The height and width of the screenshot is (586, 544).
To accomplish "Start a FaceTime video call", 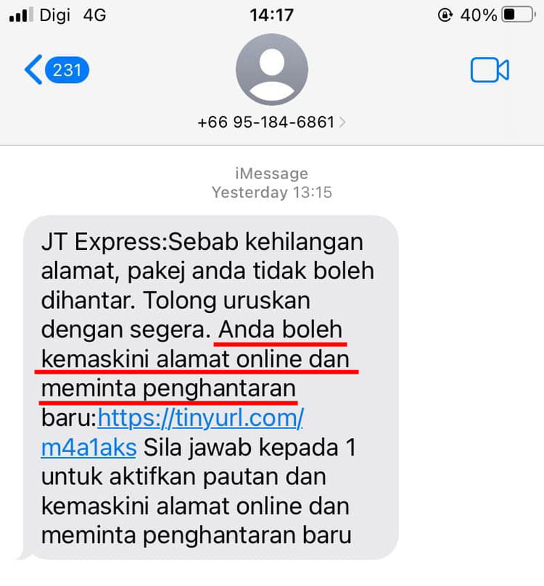I will (490, 70).
